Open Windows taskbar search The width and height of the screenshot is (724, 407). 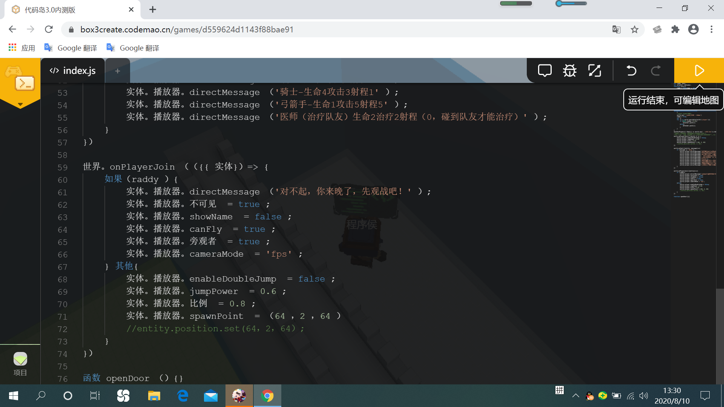(40, 396)
